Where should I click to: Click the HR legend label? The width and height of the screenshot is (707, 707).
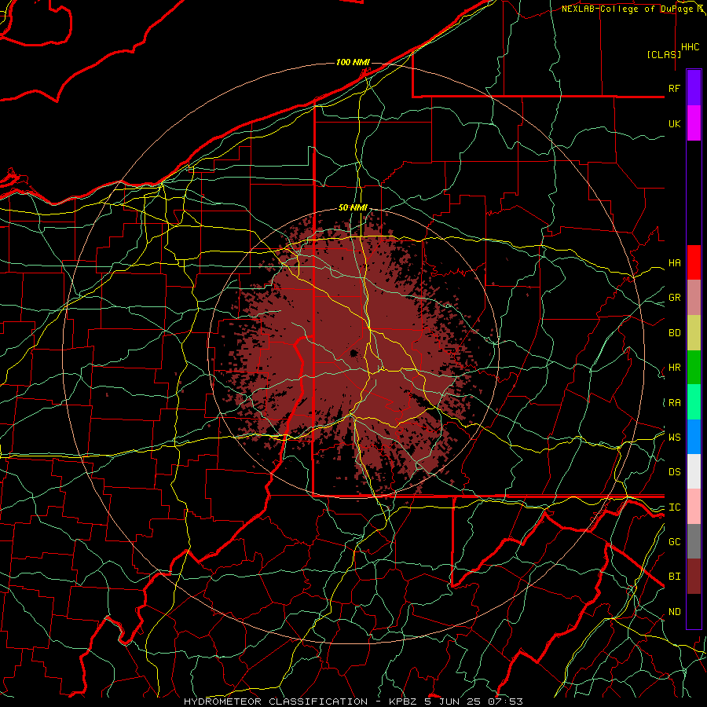[x=674, y=368]
